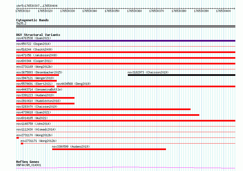Select the purple nsv4763538 variant bar
Viewport: 243px width, 171px height.
(126, 41)
